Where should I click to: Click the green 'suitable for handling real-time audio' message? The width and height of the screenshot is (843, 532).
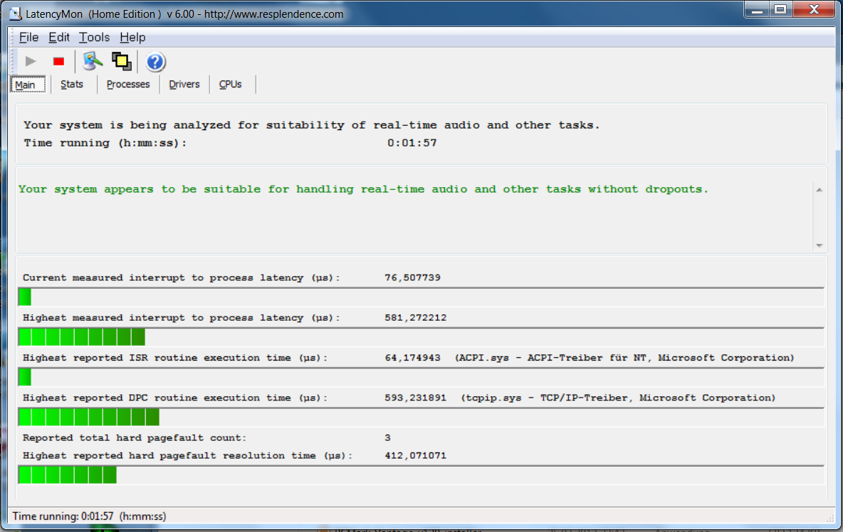pos(363,189)
